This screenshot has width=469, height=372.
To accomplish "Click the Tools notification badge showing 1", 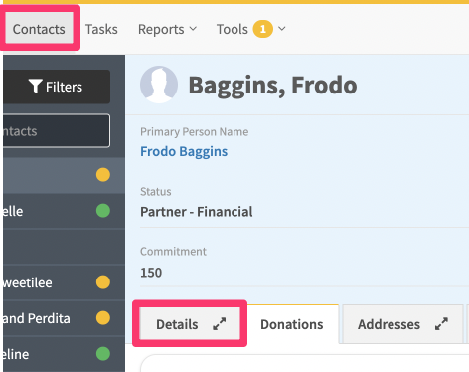I will (x=262, y=29).
